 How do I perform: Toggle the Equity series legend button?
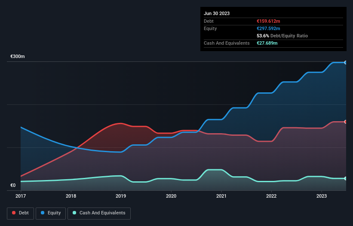(x=51, y=213)
